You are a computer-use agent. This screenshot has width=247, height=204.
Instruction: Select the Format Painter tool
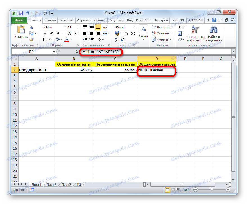click(x=31, y=39)
